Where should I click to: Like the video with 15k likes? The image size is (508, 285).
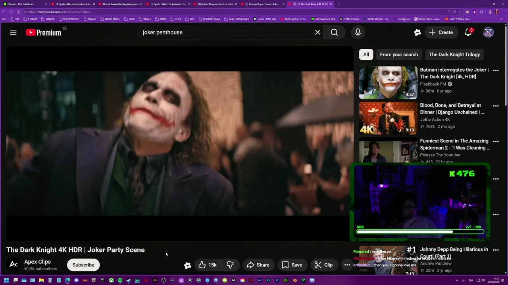click(208, 265)
